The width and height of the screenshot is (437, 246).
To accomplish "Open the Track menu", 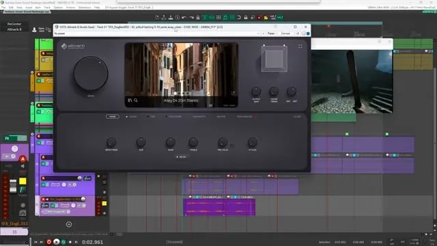I will point(47,8).
